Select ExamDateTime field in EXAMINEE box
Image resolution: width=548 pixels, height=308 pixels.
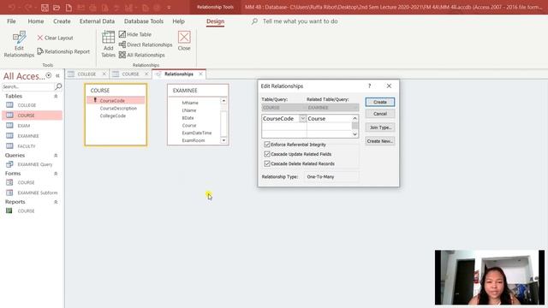tap(196, 133)
